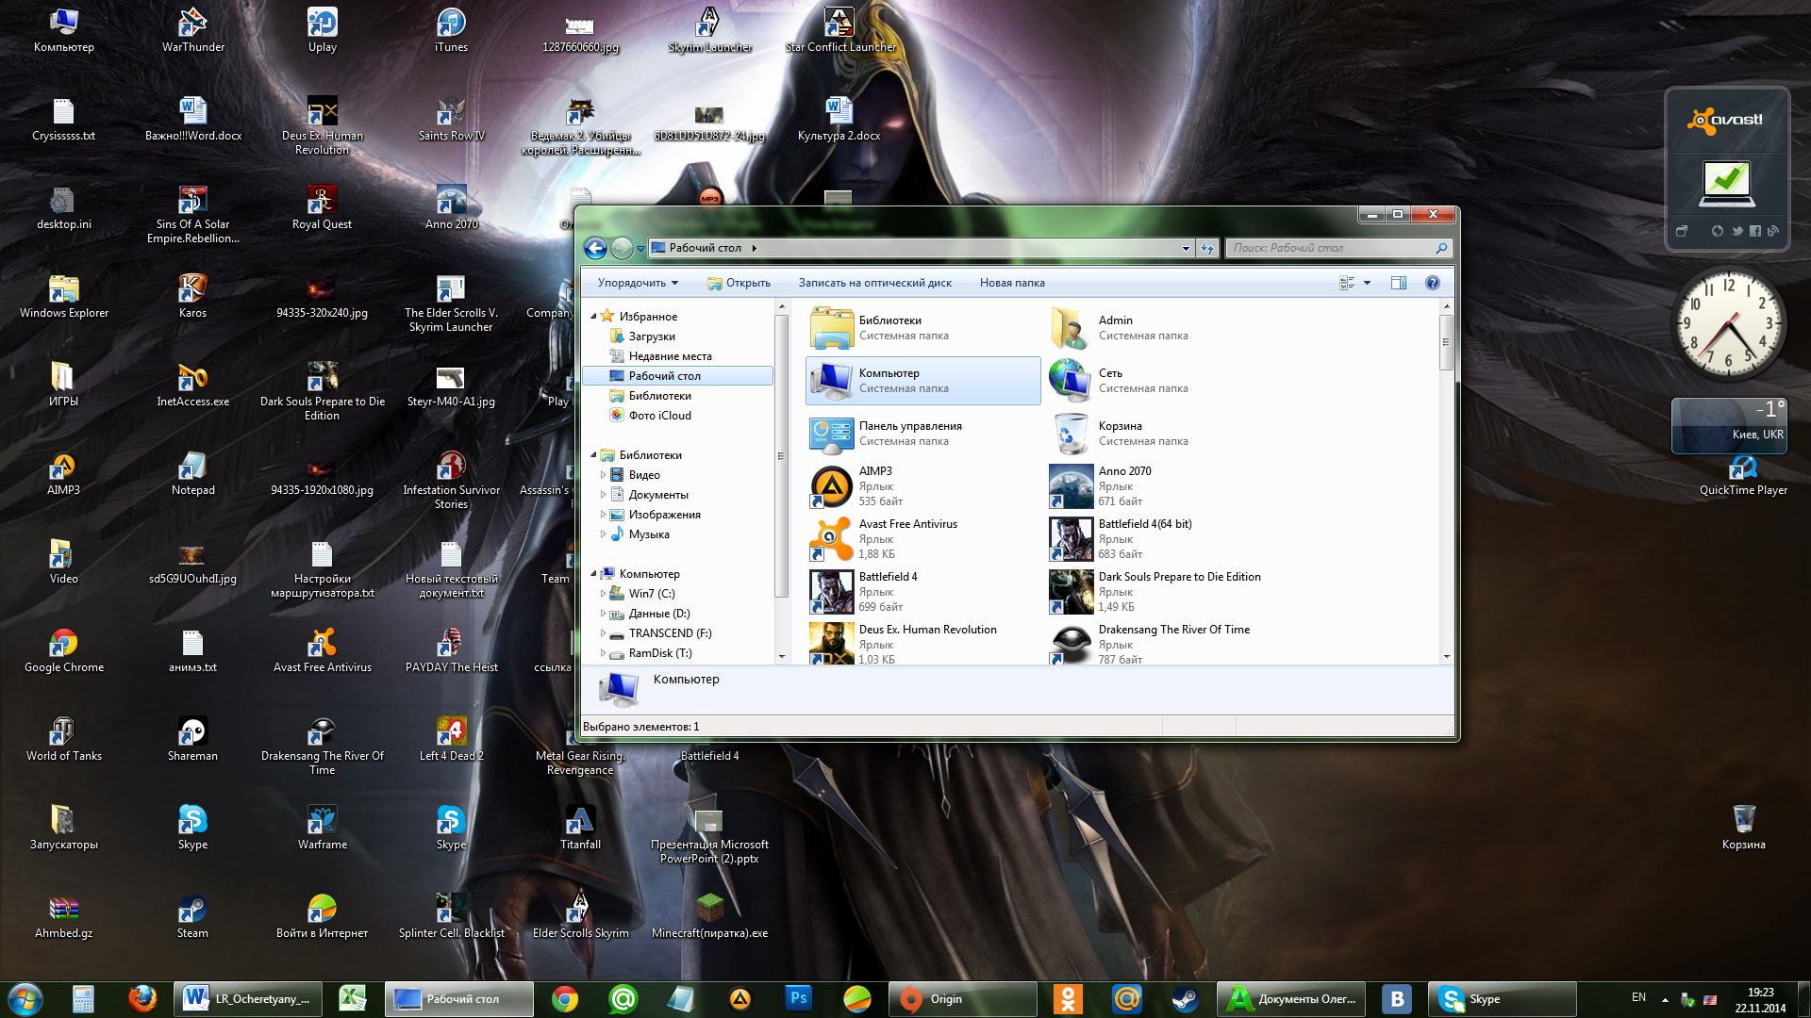The width and height of the screenshot is (1811, 1018).
Task: Select Загрузки in the navigation pane
Action: [652, 337]
